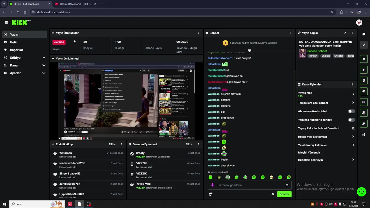Open the shop icon below message box
This screenshot has height=208, width=370.
click(x=211, y=194)
